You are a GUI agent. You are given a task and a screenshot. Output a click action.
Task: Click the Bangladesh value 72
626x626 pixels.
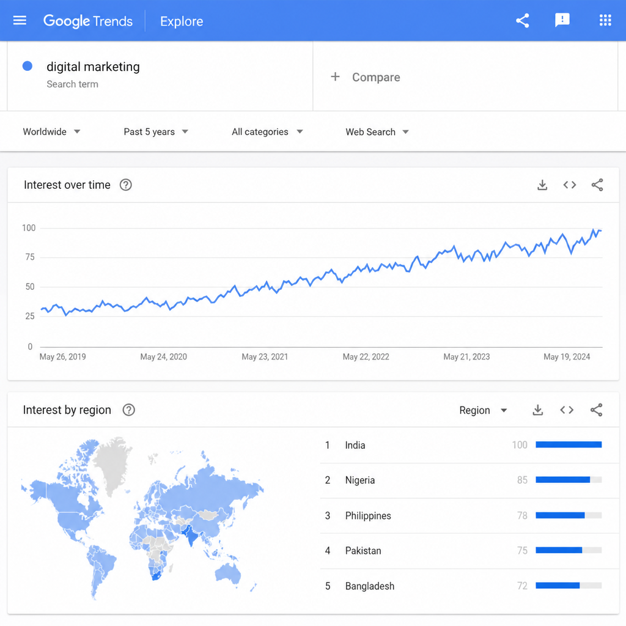(x=522, y=586)
